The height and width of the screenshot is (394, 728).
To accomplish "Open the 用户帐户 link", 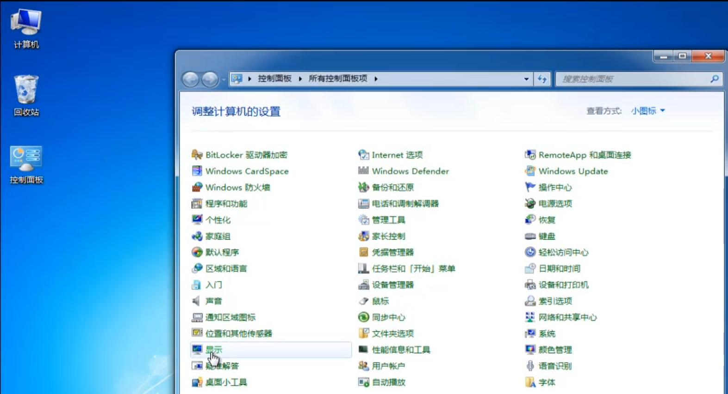I will click(x=388, y=366).
